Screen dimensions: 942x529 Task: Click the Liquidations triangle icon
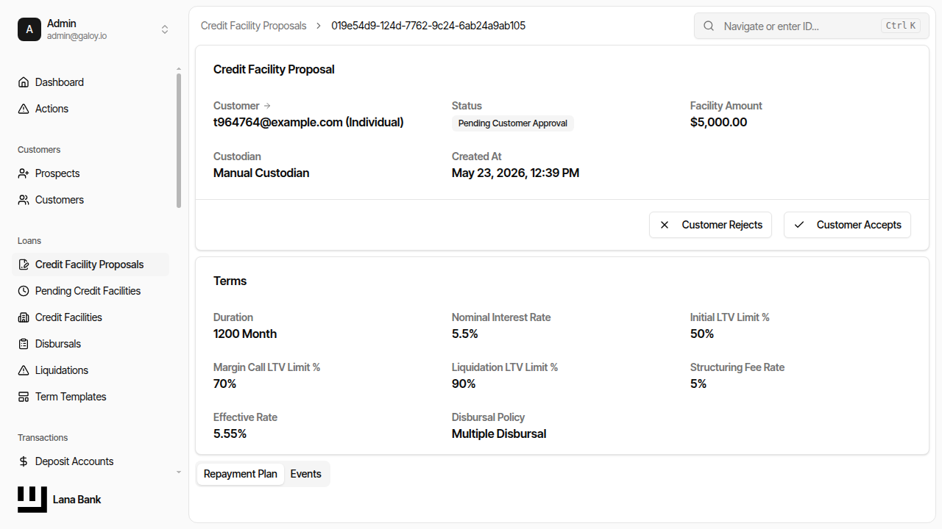pyautogui.click(x=24, y=370)
